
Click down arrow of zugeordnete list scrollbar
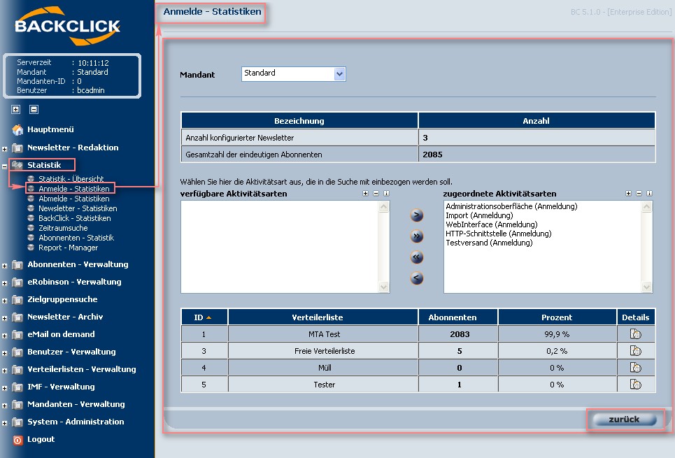(646, 287)
